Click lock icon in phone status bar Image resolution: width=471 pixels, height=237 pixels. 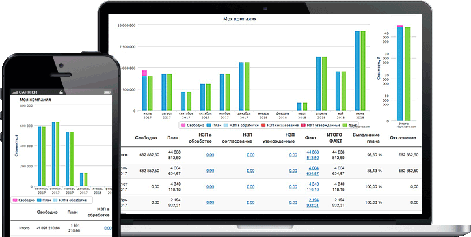(61, 92)
